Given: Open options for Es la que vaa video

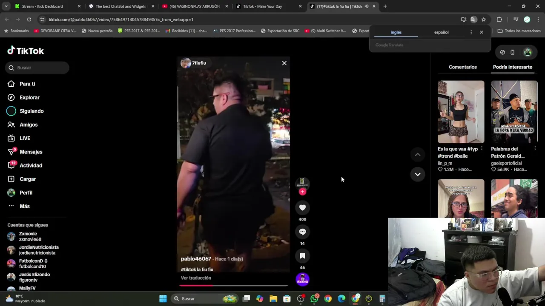Looking at the screenshot, I should pyautogui.click(x=482, y=149).
